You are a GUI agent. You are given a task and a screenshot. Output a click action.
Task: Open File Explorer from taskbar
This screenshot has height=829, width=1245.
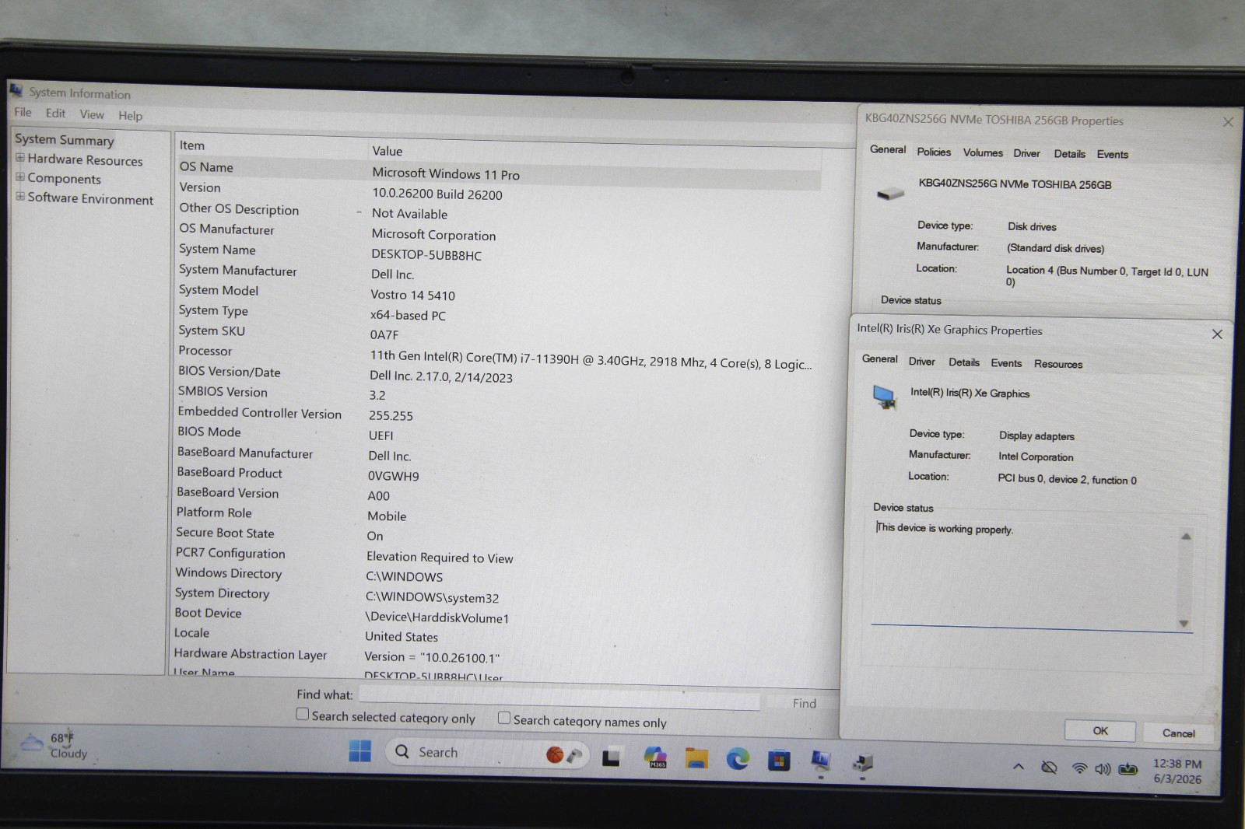(x=696, y=758)
